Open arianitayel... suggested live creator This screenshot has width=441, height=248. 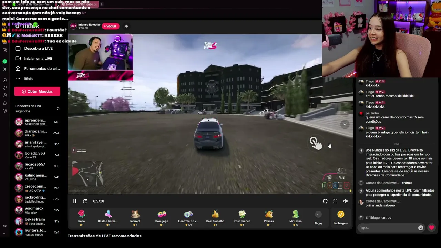tap(37, 144)
